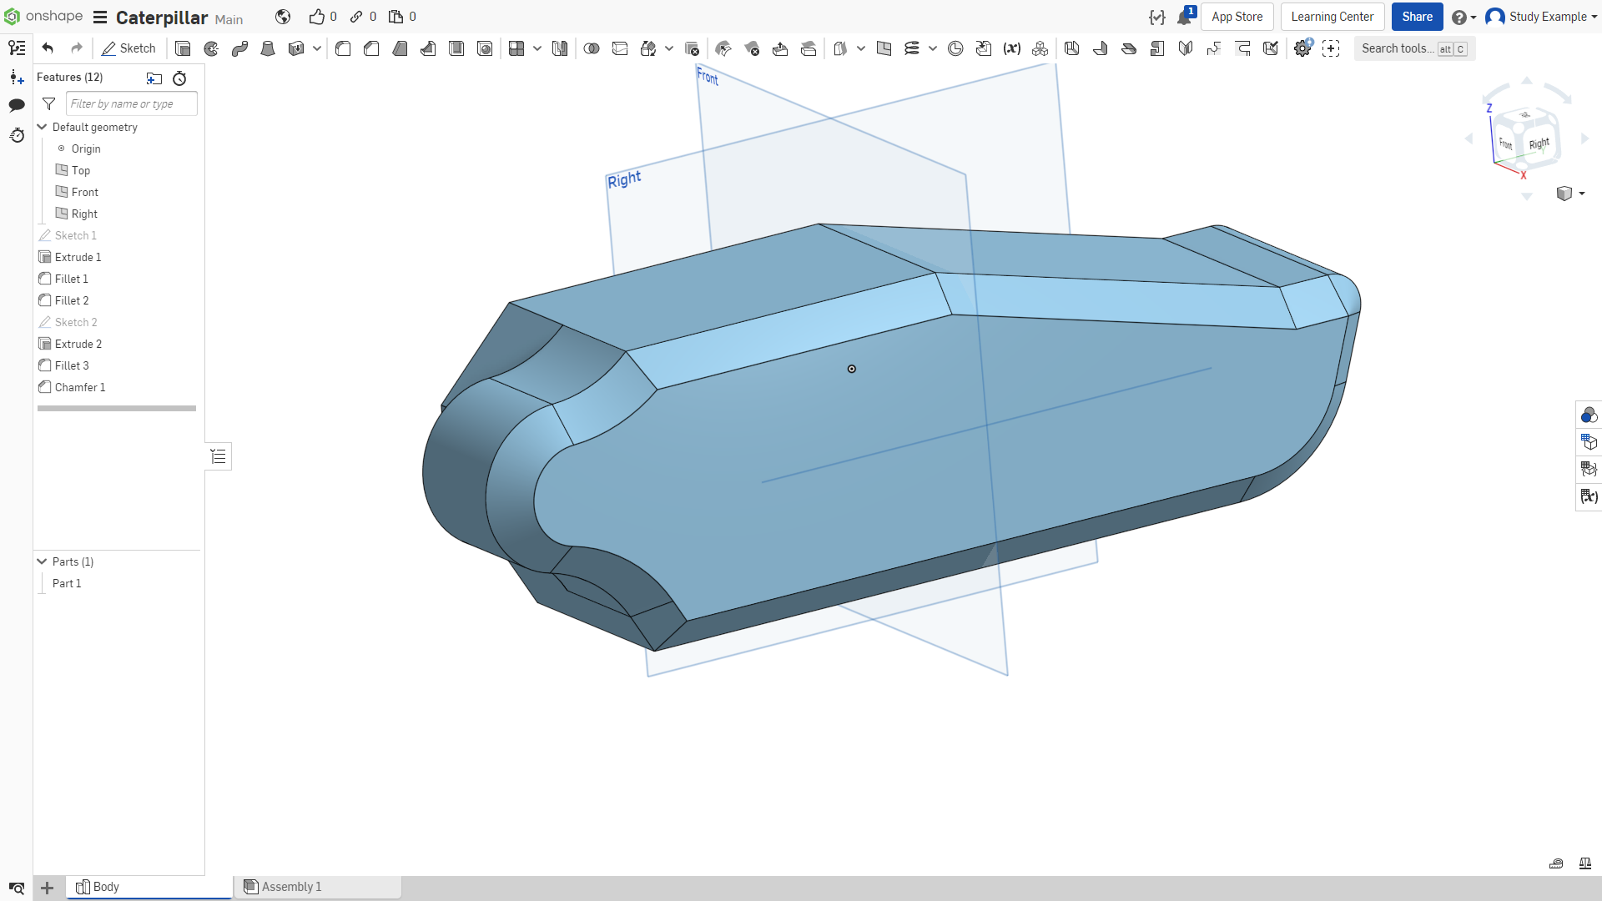Click the Undo arrow
The width and height of the screenshot is (1602, 901).
pos(48,48)
